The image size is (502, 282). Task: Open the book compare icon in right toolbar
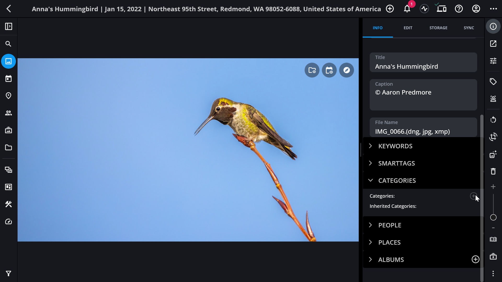point(493,239)
